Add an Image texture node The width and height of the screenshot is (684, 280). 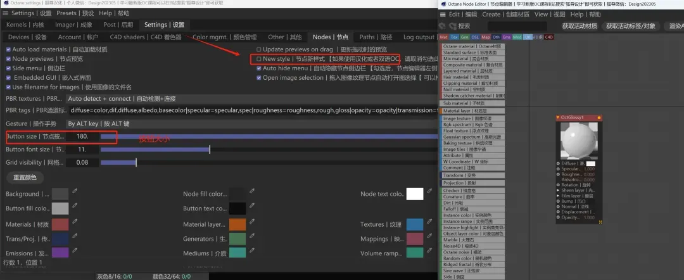click(473, 118)
